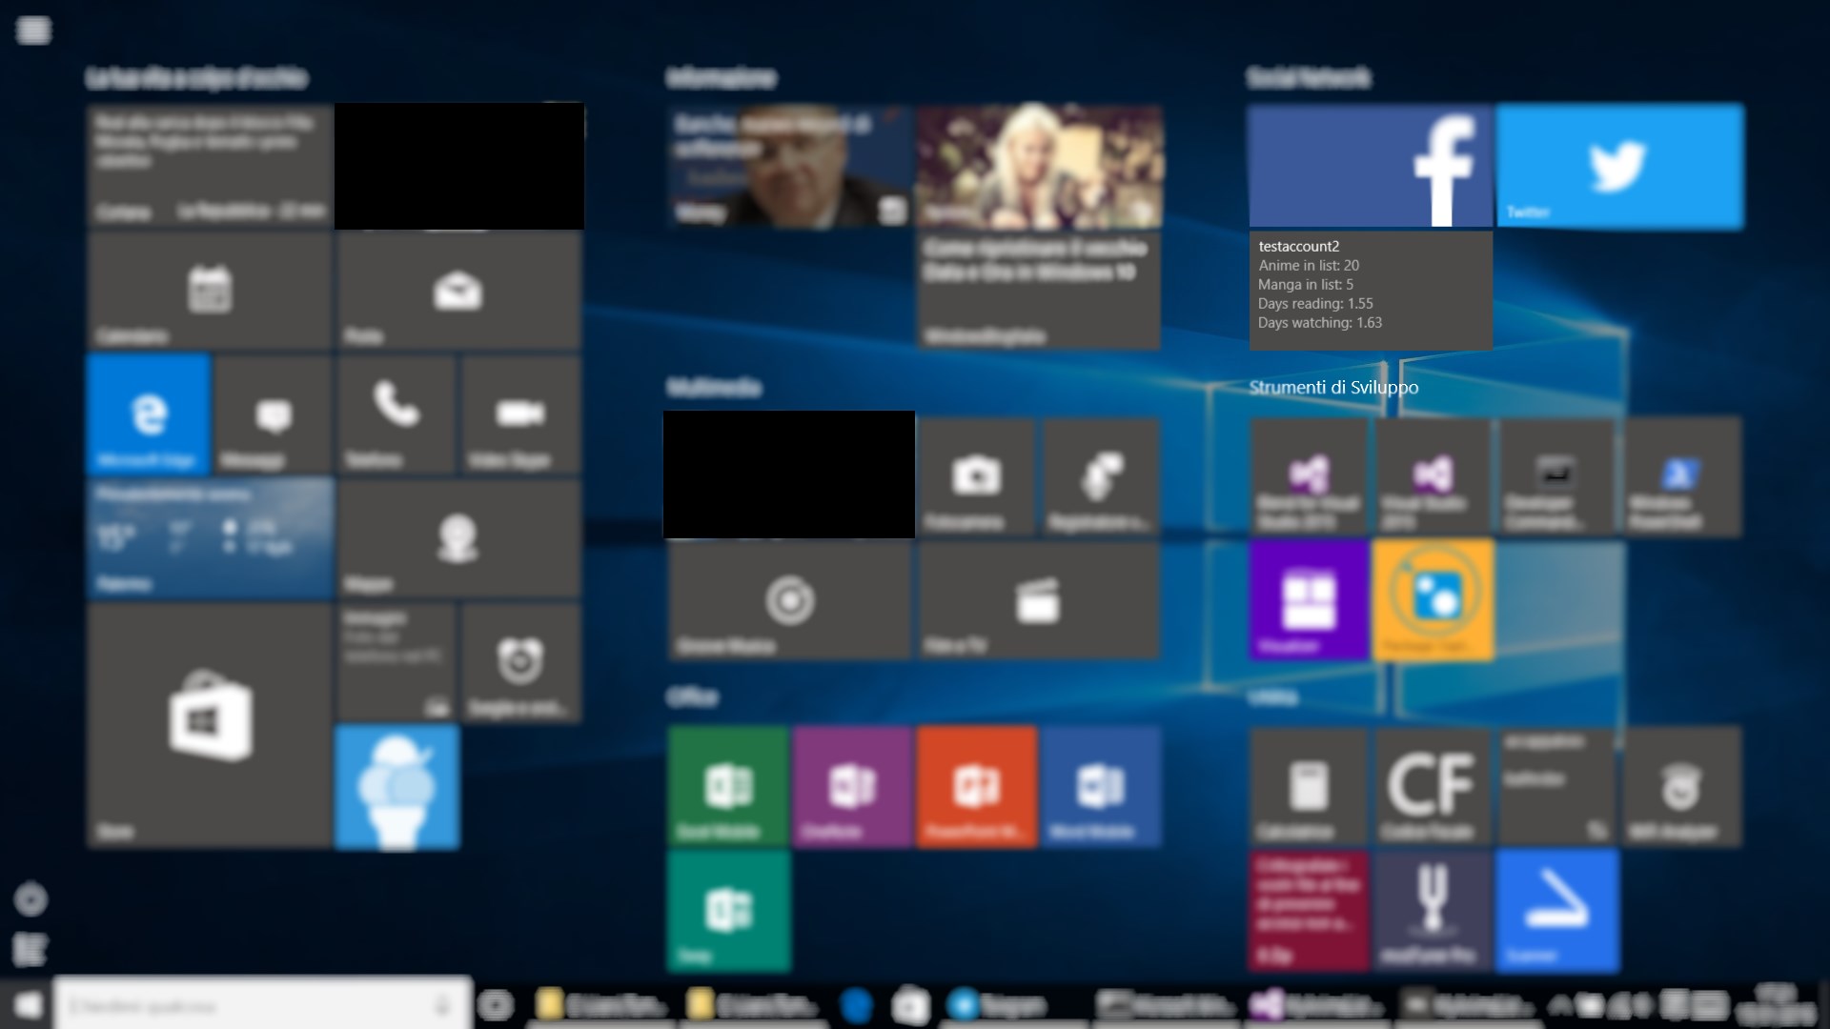
Task: Click the testaccount2 anime list tile
Action: tap(1370, 291)
